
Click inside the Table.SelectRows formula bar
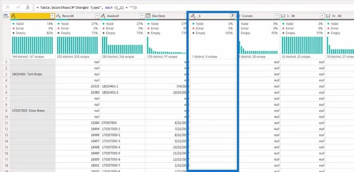coord(194,7)
